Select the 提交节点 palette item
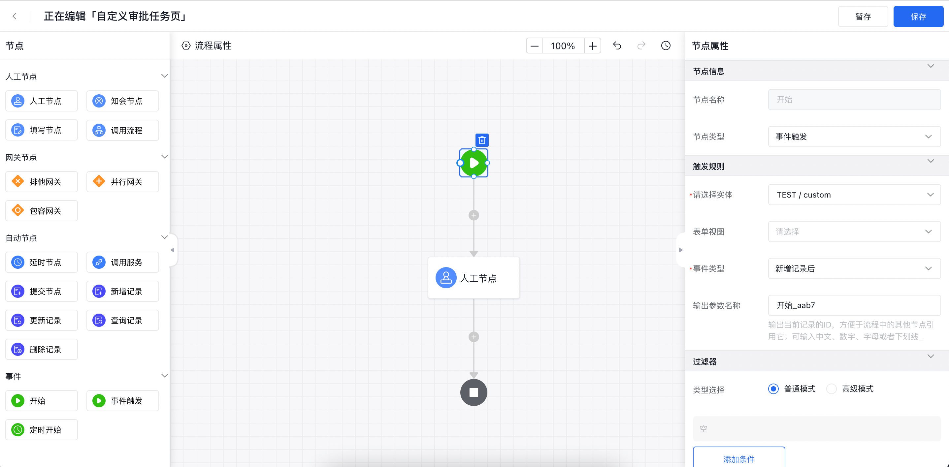Image resolution: width=949 pixels, height=467 pixels. [42, 291]
